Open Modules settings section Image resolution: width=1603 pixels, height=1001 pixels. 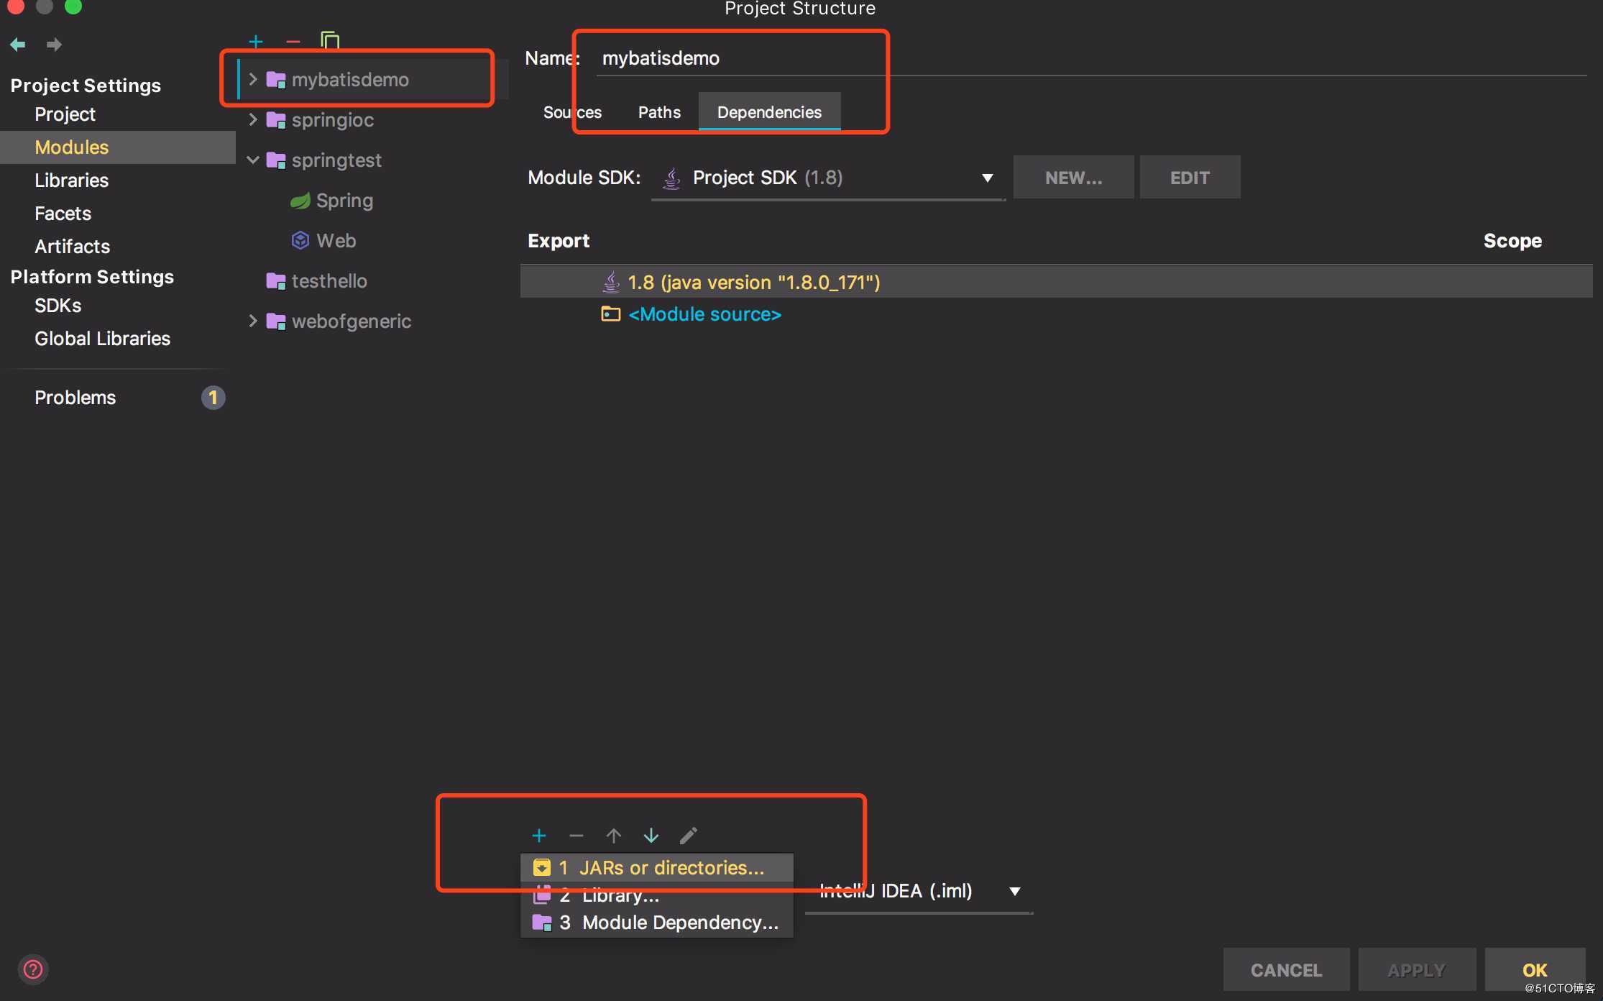(x=118, y=147)
